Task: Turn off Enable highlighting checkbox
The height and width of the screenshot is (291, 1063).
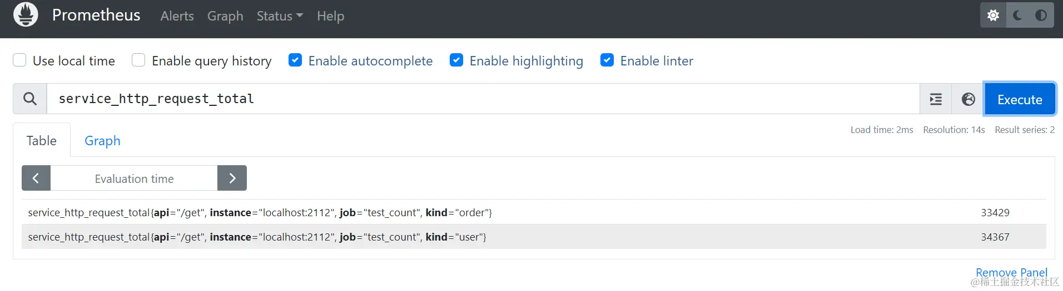Action: click(x=456, y=60)
